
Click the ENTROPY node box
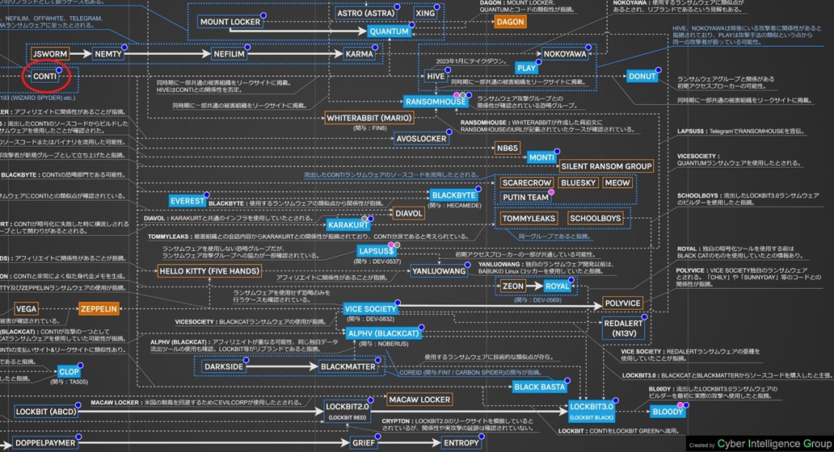tap(461, 442)
